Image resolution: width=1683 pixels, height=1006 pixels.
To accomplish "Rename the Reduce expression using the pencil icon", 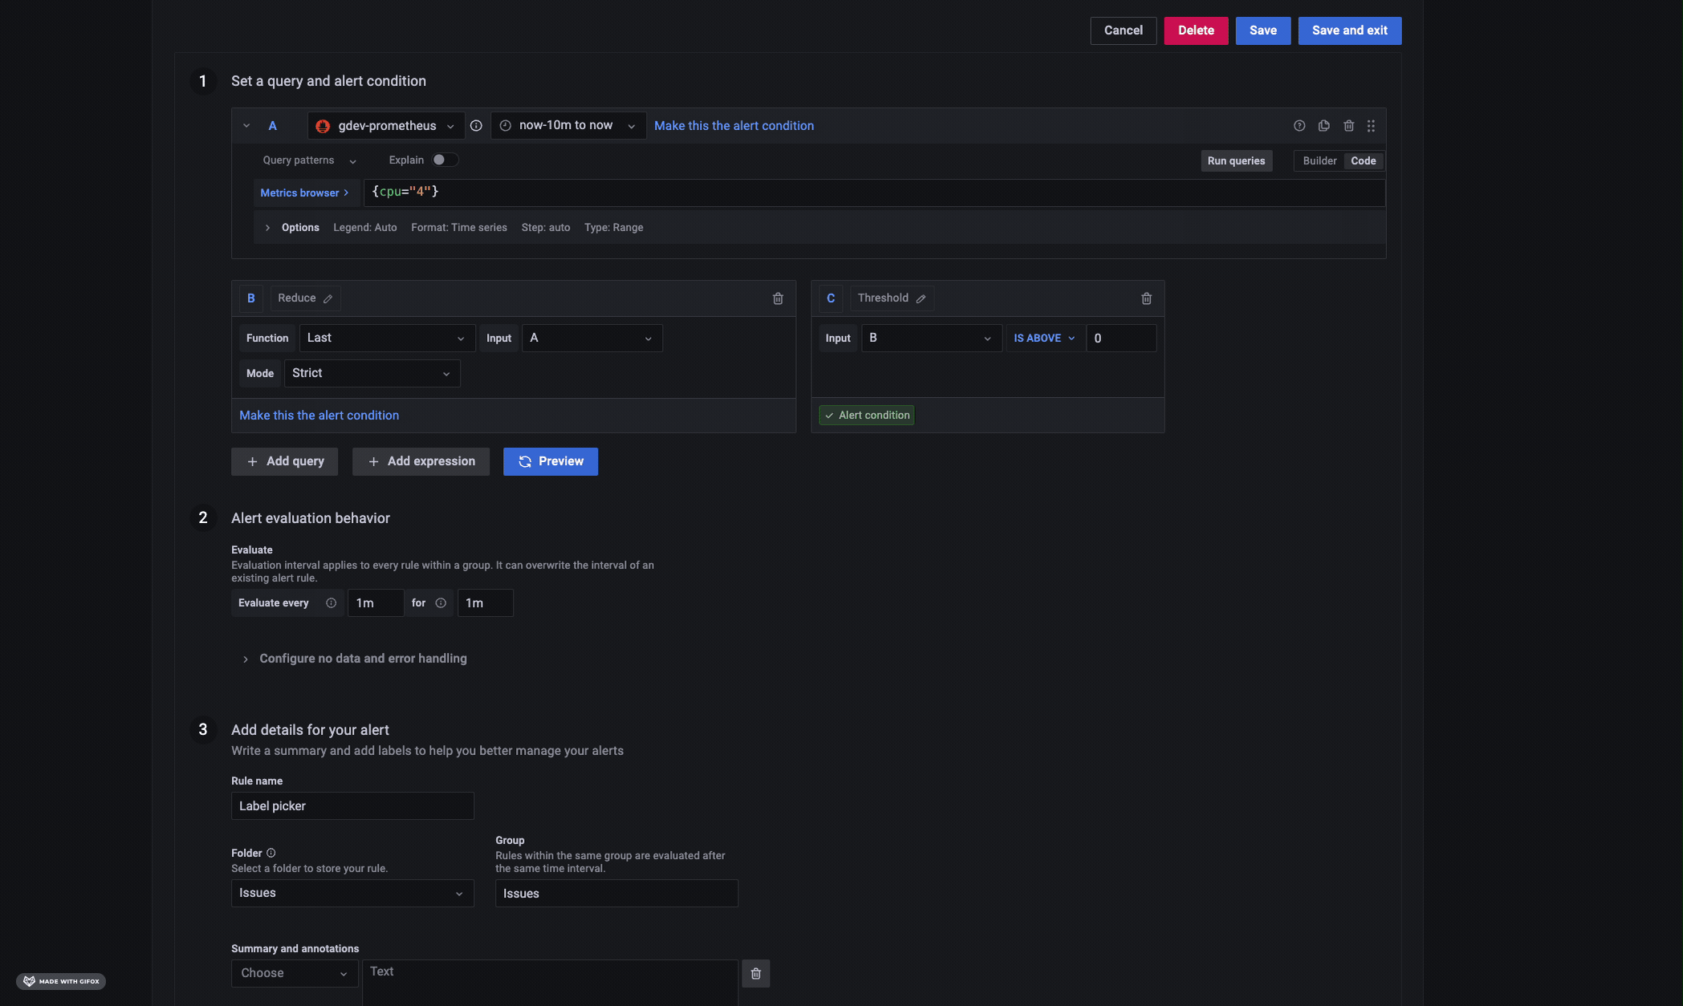I will [329, 298].
